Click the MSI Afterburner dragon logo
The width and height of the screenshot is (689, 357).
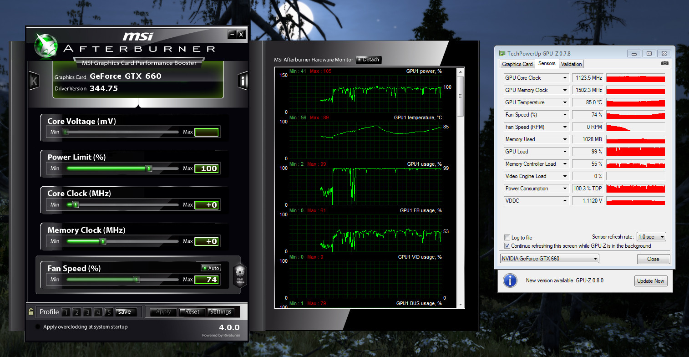[x=46, y=45]
